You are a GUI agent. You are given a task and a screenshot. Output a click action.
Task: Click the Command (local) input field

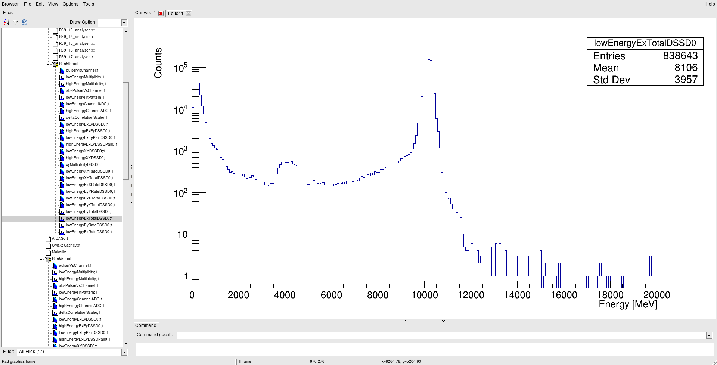(x=441, y=335)
